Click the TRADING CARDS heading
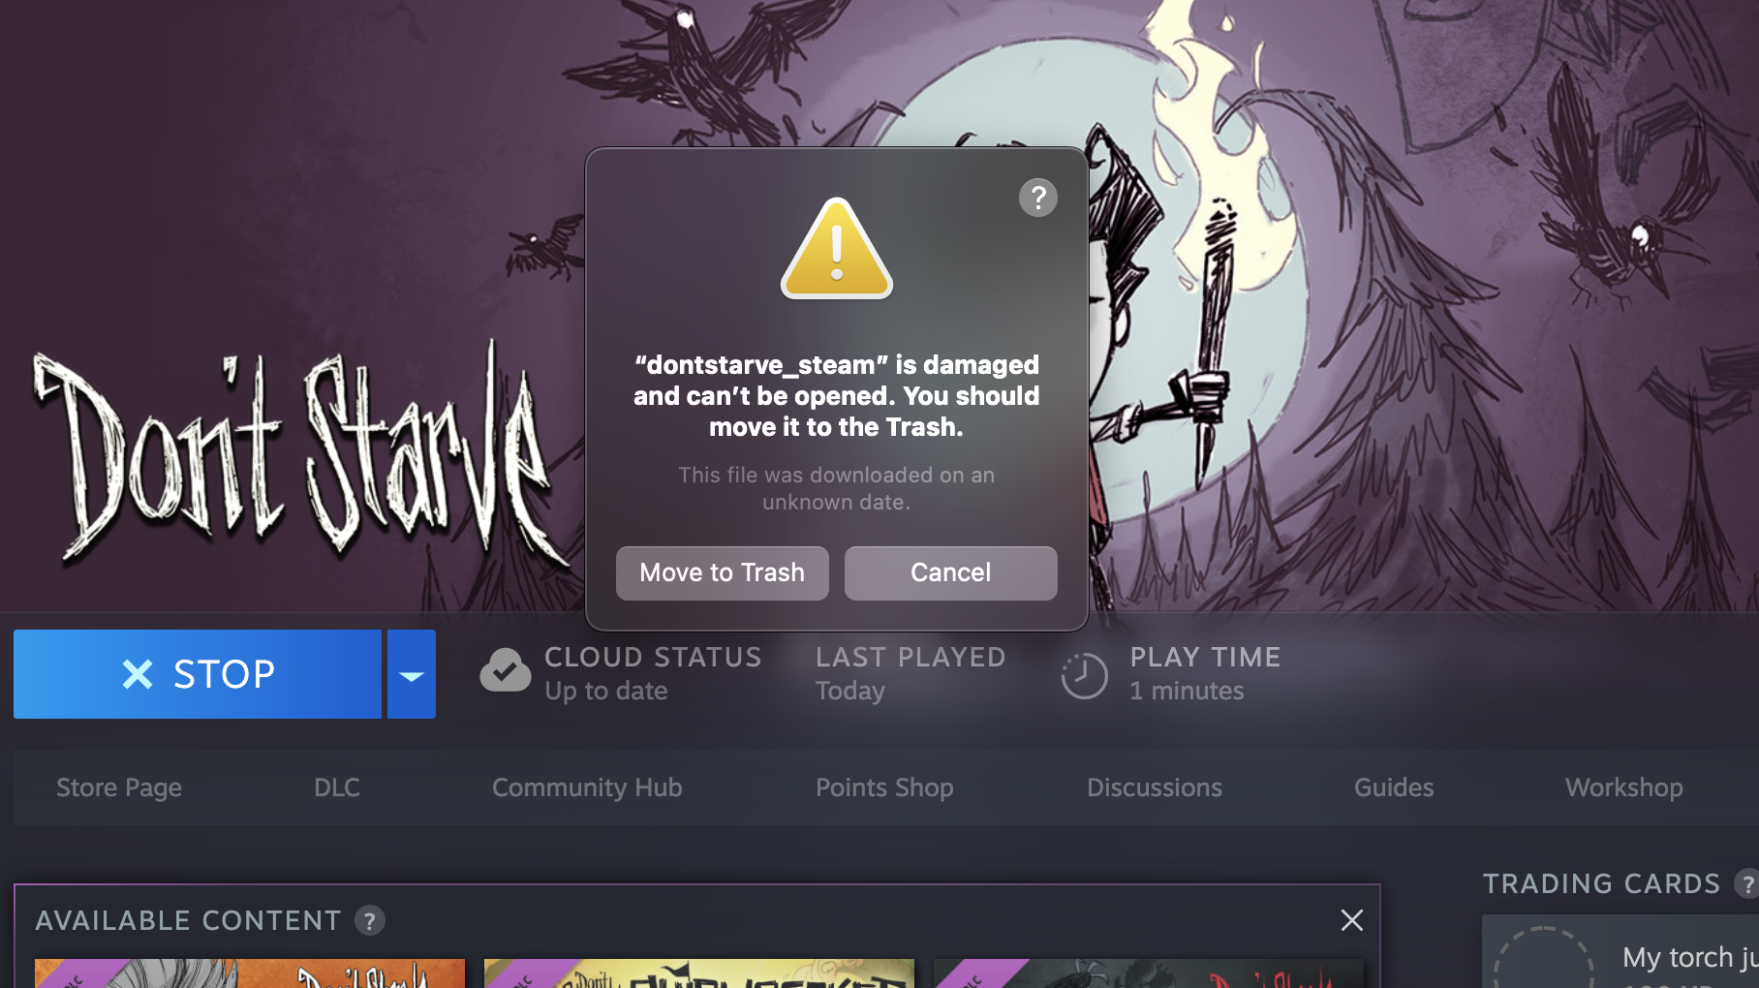This screenshot has width=1759, height=988. point(1602,884)
